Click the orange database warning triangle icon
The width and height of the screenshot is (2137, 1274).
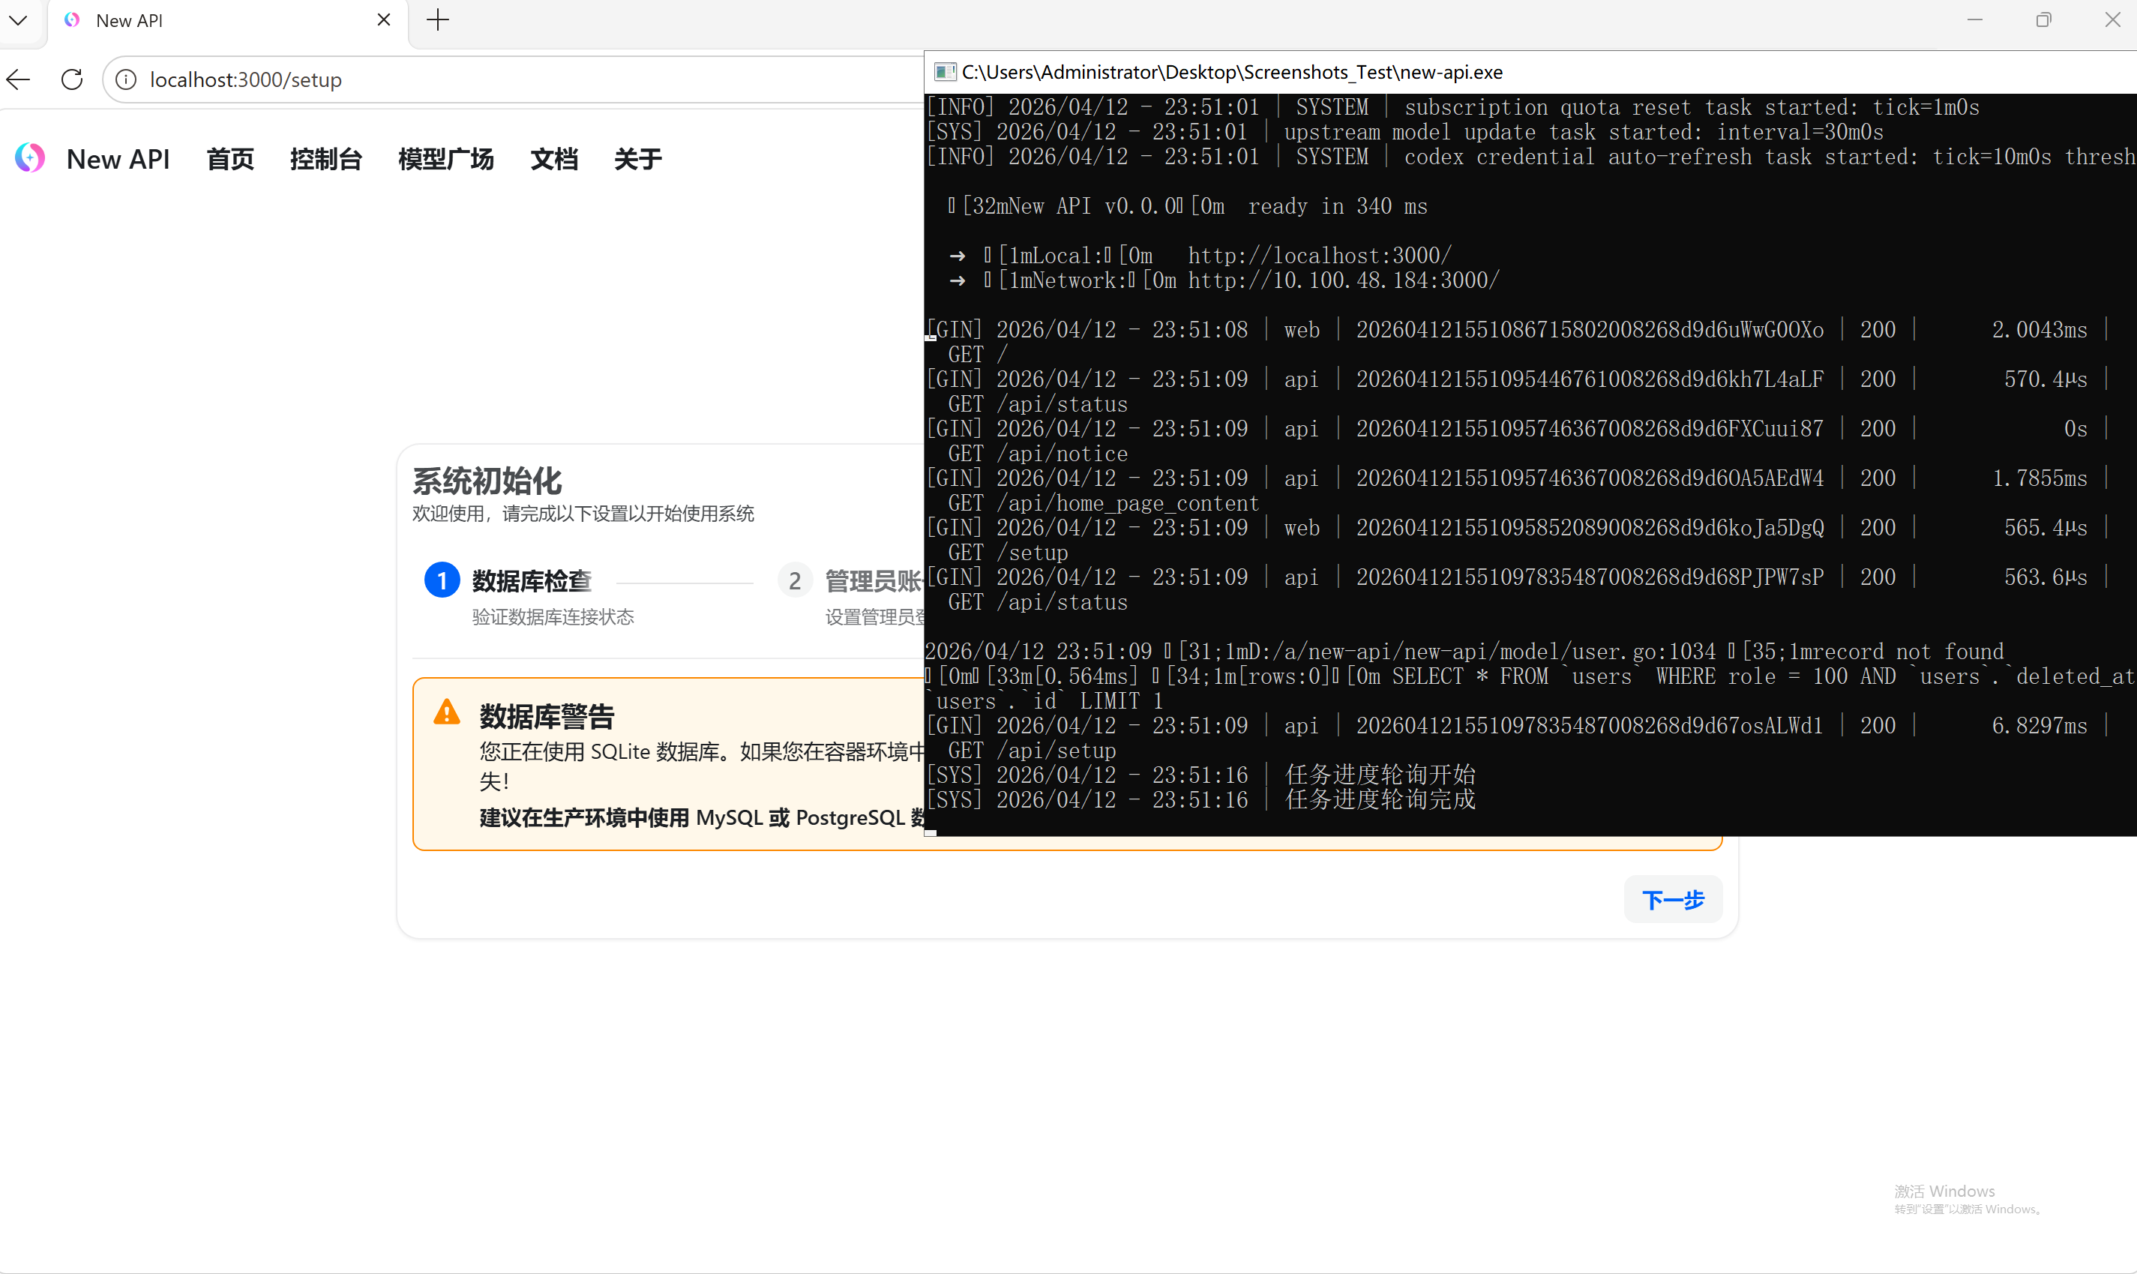446,712
